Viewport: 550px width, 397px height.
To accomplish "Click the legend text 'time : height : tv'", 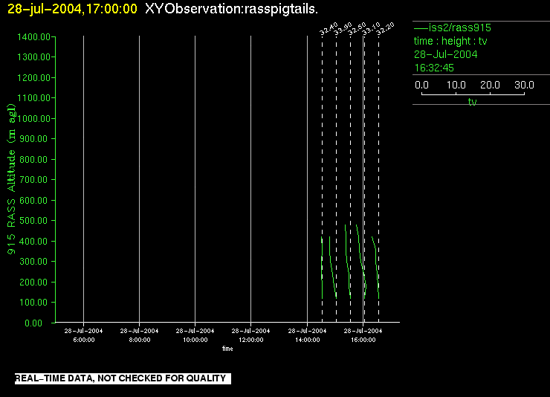I will point(450,41).
